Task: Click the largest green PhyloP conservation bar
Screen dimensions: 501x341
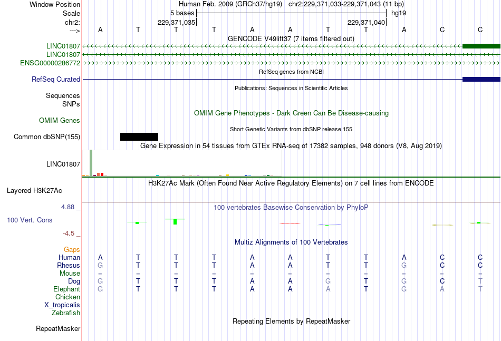Action: pos(175,221)
